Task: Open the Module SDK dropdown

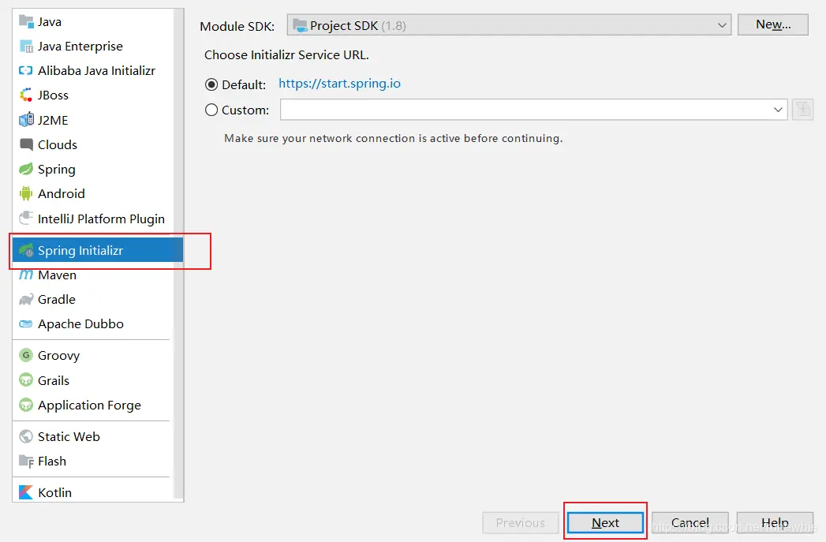Action: [509, 24]
